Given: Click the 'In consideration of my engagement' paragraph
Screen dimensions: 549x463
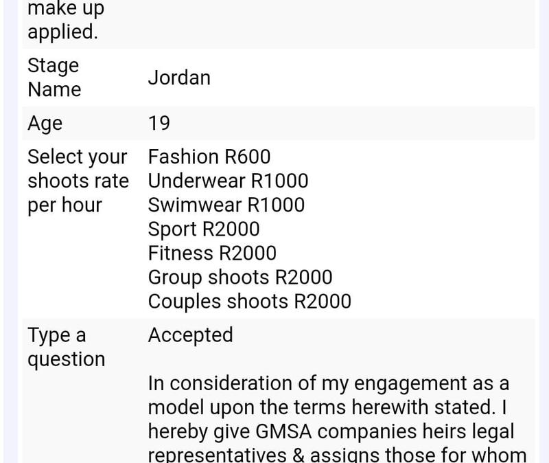Looking at the screenshot, I should click(337, 418).
